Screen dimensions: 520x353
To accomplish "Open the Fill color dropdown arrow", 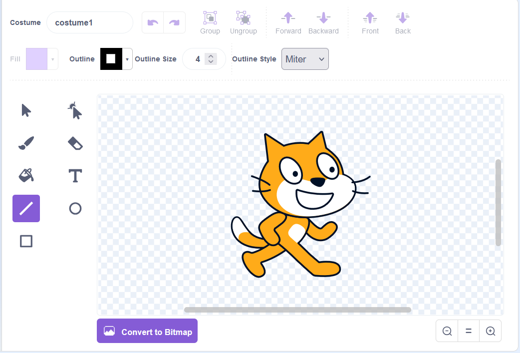I will 52,59.
